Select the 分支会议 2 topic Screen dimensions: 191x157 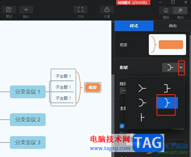click(x=28, y=120)
